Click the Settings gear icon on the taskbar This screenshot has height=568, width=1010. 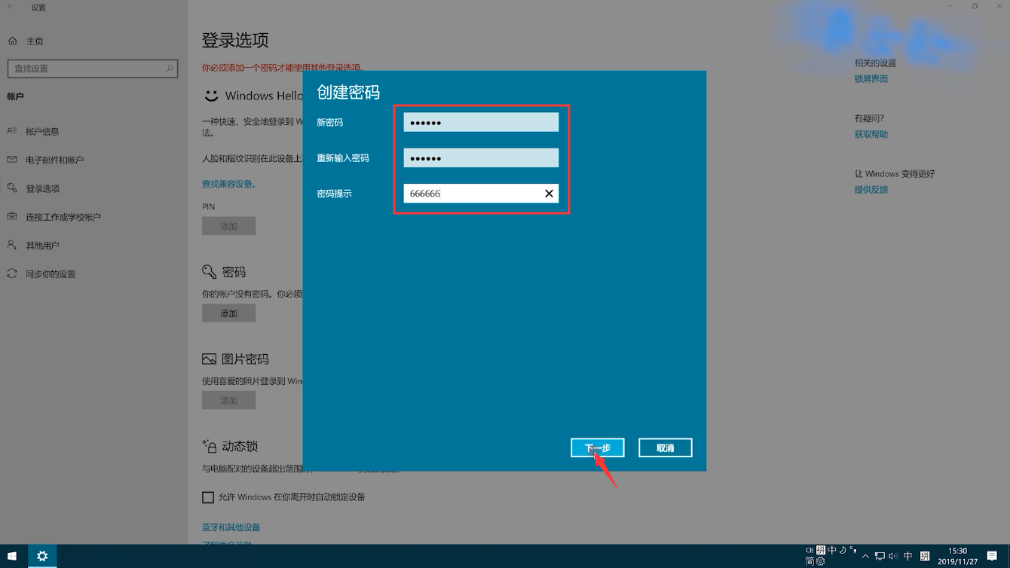click(x=42, y=556)
